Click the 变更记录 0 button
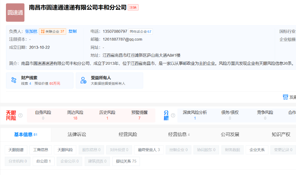This screenshot has height=175, width=296. 283,150
